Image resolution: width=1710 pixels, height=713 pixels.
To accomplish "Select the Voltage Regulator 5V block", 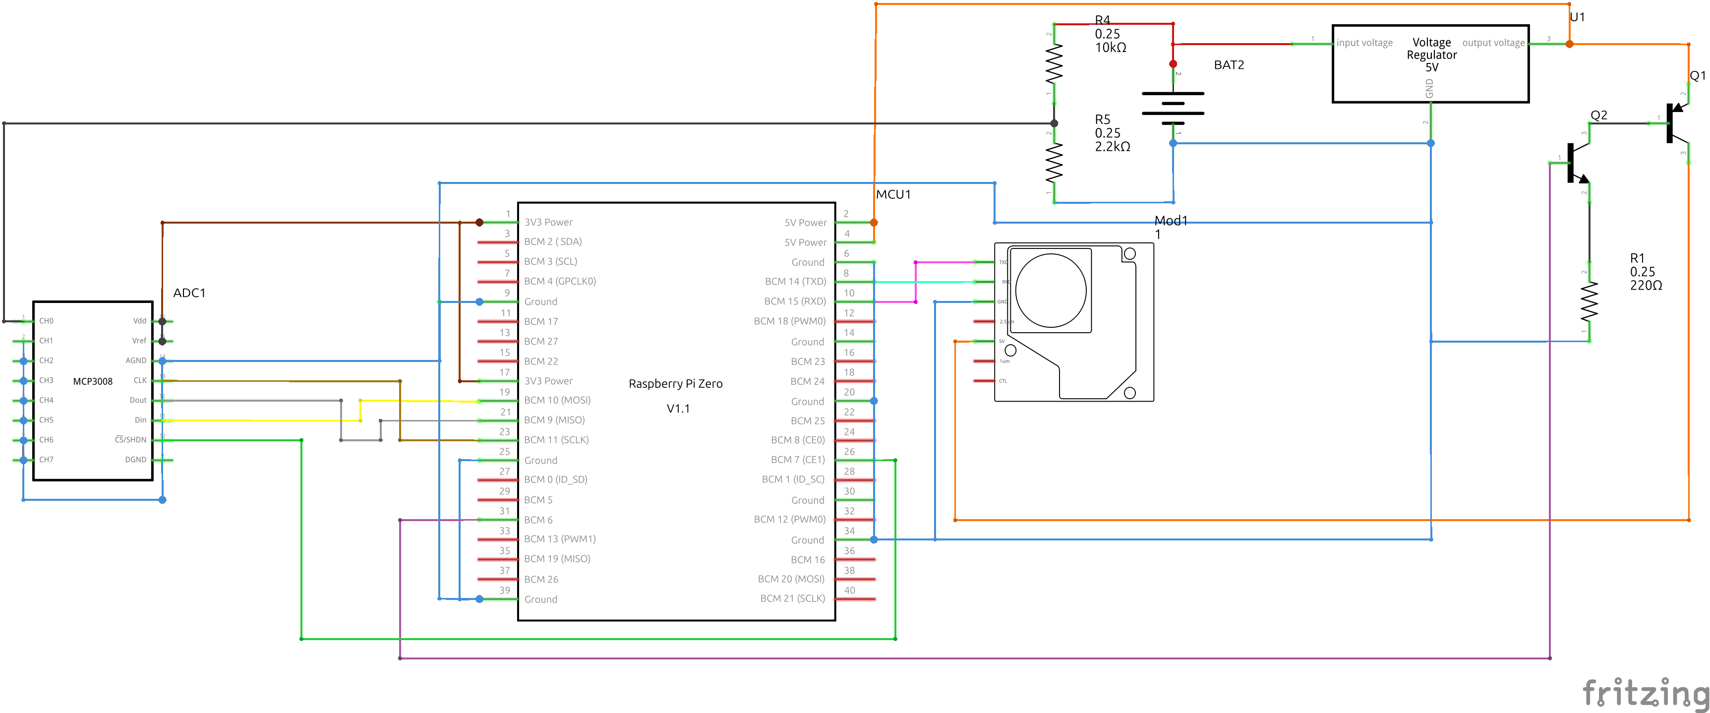I will pyautogui.click(x=1430, y=63).
